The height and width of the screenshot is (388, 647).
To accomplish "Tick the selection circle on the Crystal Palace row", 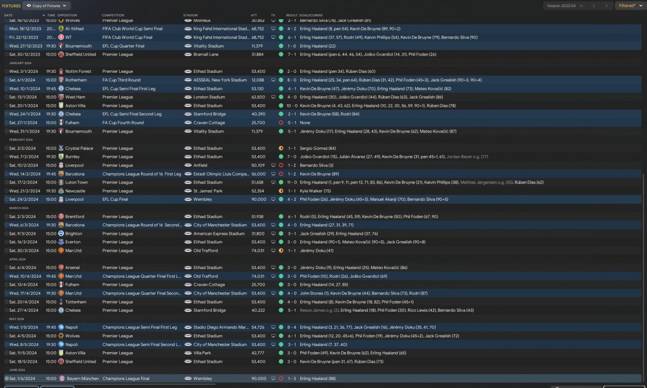I will tap(7, 148).
